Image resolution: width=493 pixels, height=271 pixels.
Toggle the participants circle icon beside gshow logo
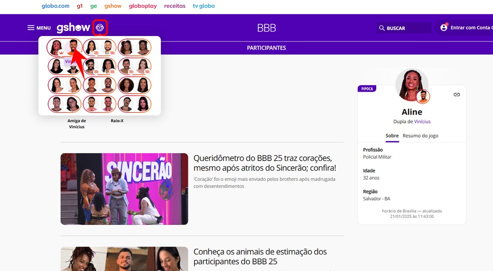tap(100, 28)
